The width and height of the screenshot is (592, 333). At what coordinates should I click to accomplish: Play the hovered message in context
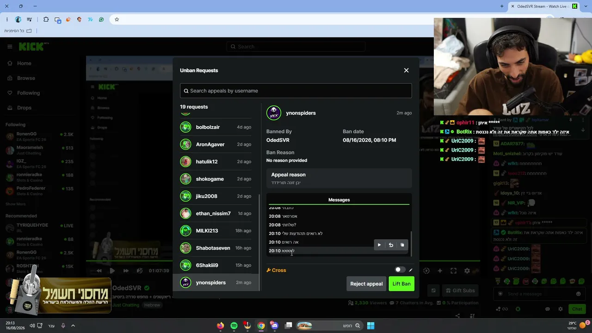[x=379, y=245]
